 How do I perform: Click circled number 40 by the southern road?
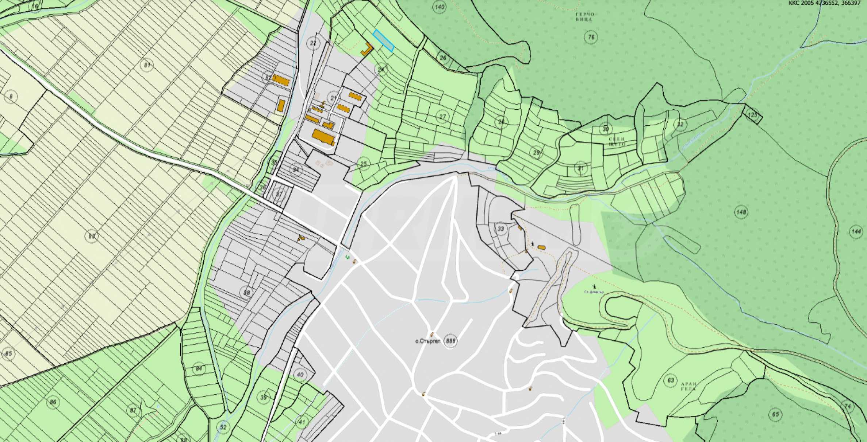click(300, 375)
